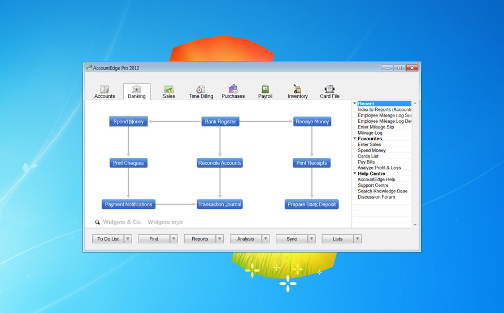Click the Lists button
This screenshot has width=504, height=313.
pyautogui.click(x=337, y=239)
